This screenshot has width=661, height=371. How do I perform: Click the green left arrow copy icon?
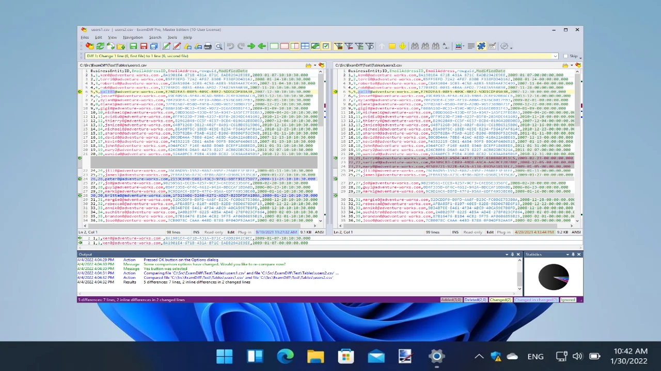(262, 46)
